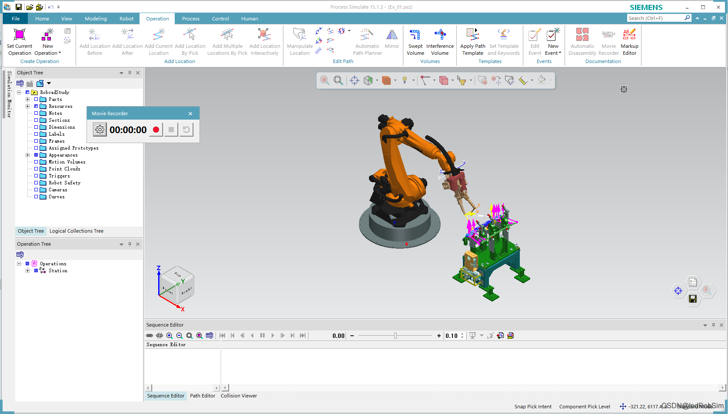Image resolution: width=728 pixels, height=414 pixels.
Task: Open the Modeling ribbon tab
Action: point(96,19)
